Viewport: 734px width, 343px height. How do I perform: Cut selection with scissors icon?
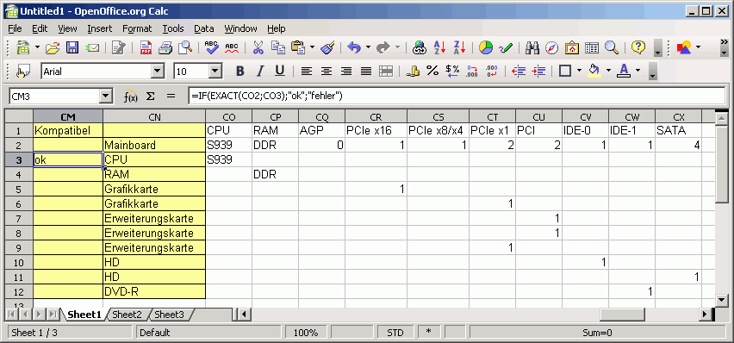click(258, 47)
